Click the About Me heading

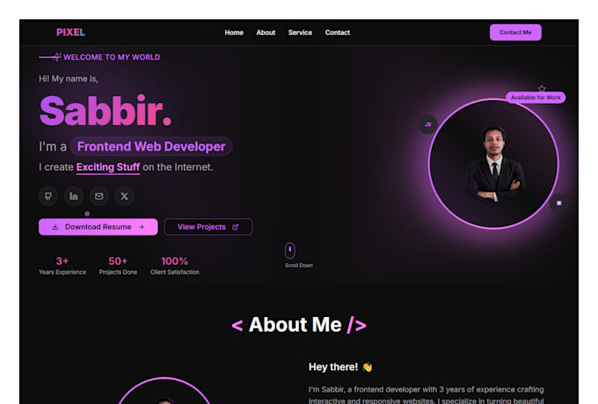coord(299,325)
